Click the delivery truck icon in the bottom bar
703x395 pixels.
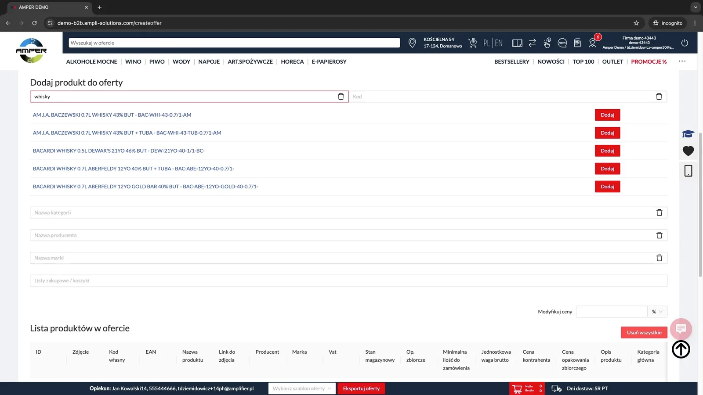point(556,388)
